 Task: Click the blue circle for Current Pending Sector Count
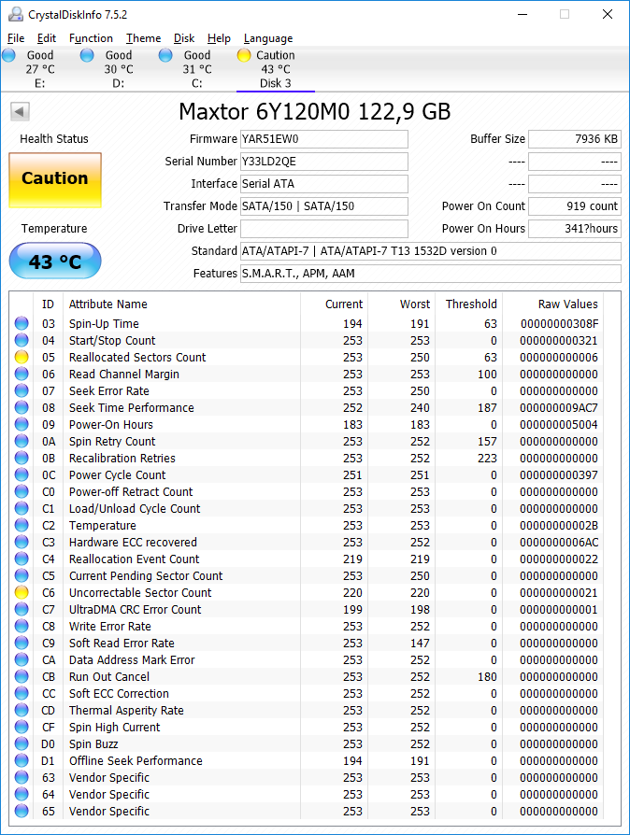[x=21, y=575]
